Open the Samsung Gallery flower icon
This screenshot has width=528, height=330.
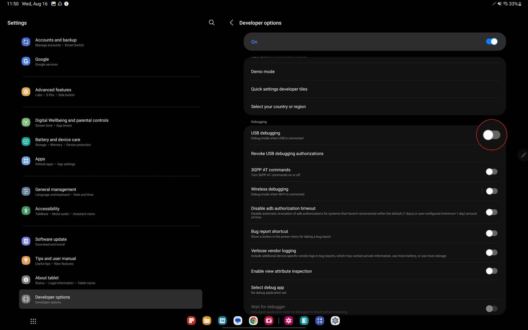tap(289, 321)
